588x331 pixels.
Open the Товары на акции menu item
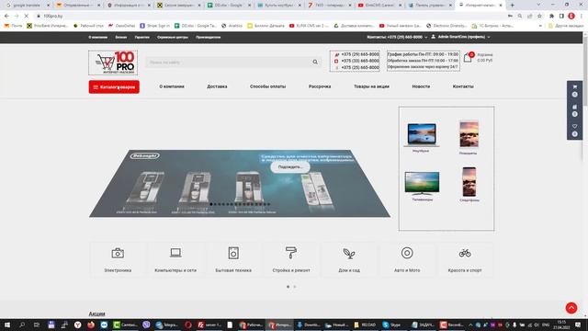pyautogui.click(x=371, y=86)
